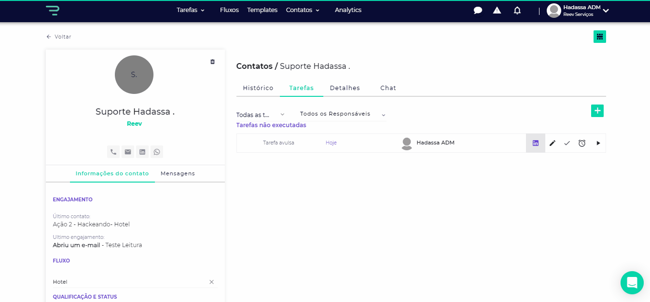Viewport: 650px width, 302px height.
Task: Delete contact using the trash icon
Action: click(x=212, y=62)
